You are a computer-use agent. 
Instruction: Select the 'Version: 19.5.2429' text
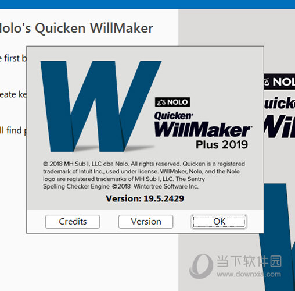click(145, 198)
